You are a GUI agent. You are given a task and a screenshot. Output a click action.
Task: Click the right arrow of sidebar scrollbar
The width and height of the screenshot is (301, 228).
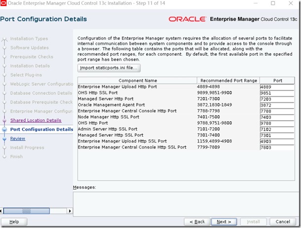(70, 211)
